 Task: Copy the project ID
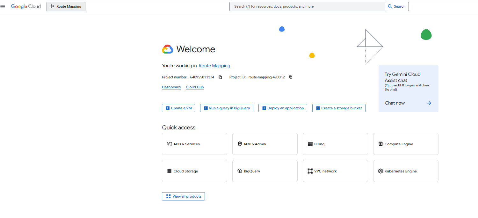[291, 77]
